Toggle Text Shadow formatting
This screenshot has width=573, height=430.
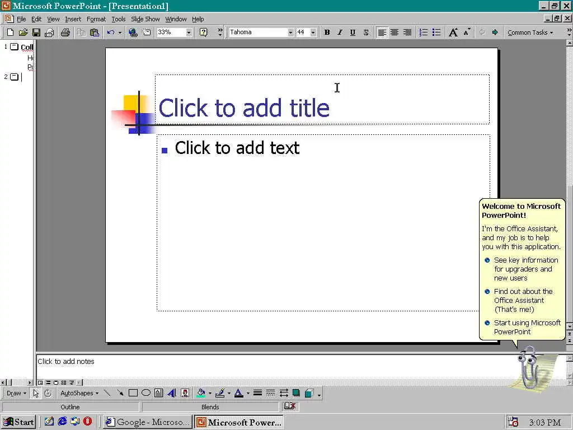click(x=366, y=32)
